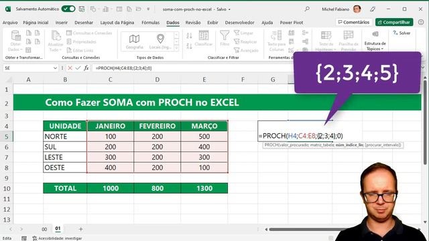Click the Save icon in the title bar
The height and width of the screenshot is (241, 429).
point(82,9)
